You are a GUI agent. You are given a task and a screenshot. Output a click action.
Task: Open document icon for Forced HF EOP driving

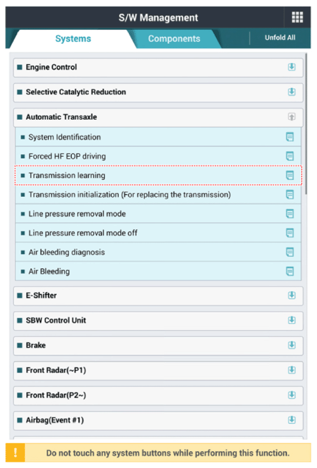point(289,156)
